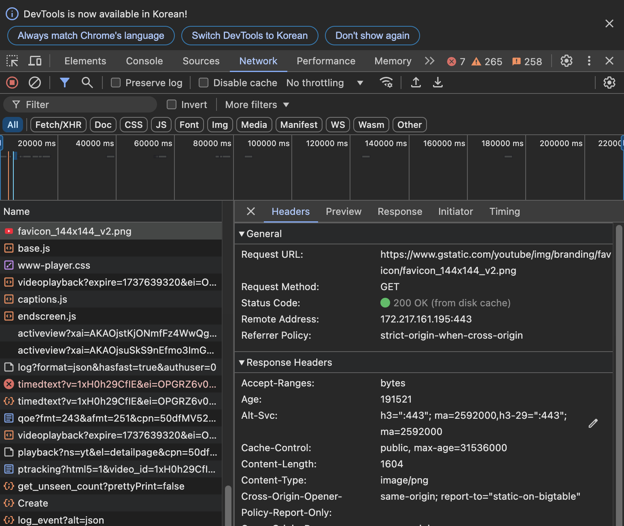Toggle the network filter funnel icon

click(x=64, y=83)
